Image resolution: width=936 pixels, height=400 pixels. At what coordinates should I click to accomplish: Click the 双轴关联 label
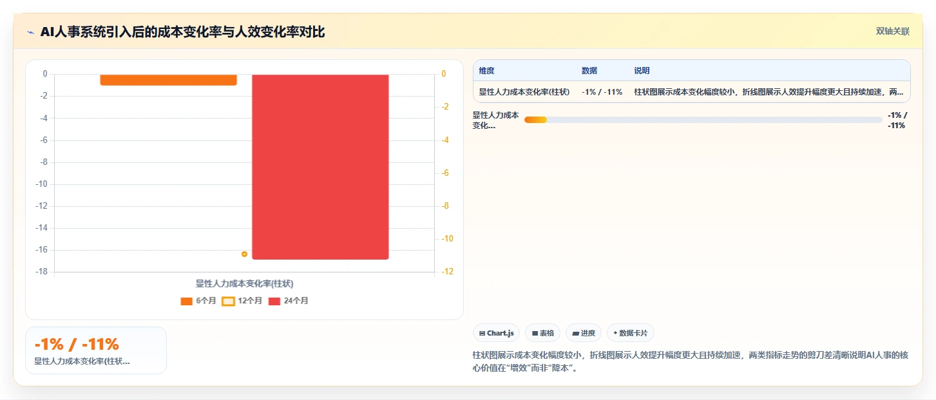point(892,31)
